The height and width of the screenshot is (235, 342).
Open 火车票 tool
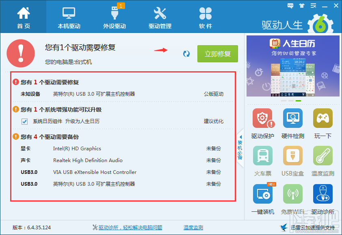click(x=263, y=161)
